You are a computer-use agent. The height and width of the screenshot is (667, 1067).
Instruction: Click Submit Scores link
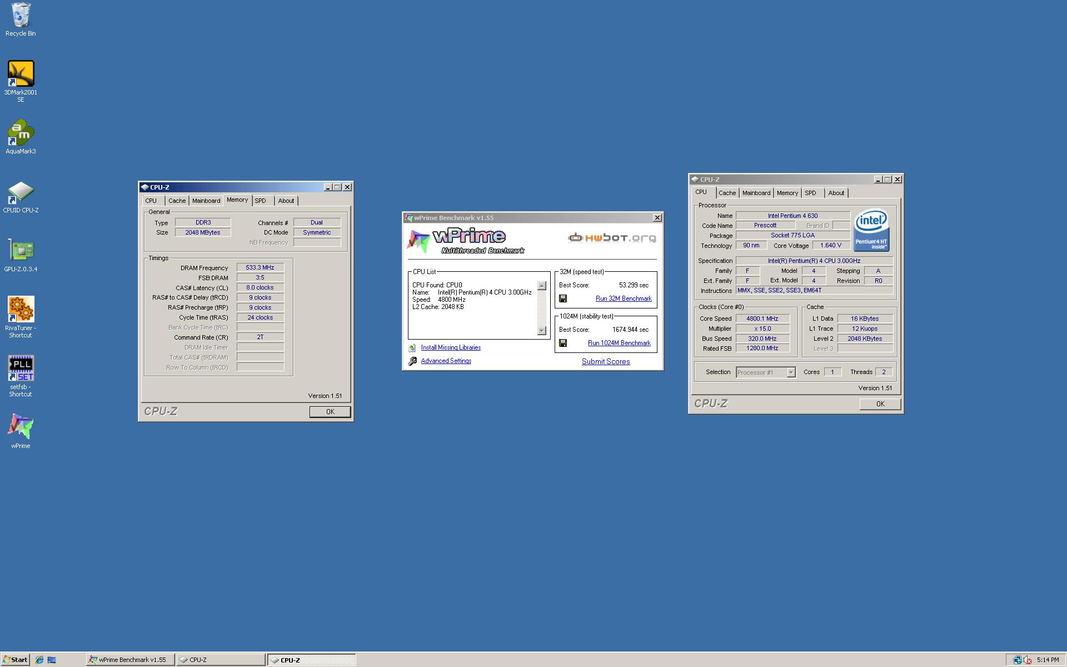coord(606,362)
